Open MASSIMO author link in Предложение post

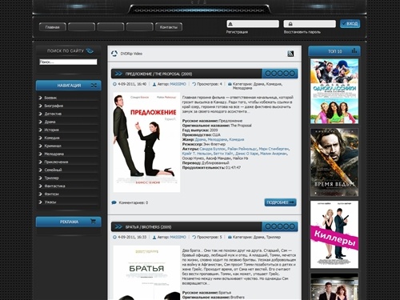pos(178,84)
